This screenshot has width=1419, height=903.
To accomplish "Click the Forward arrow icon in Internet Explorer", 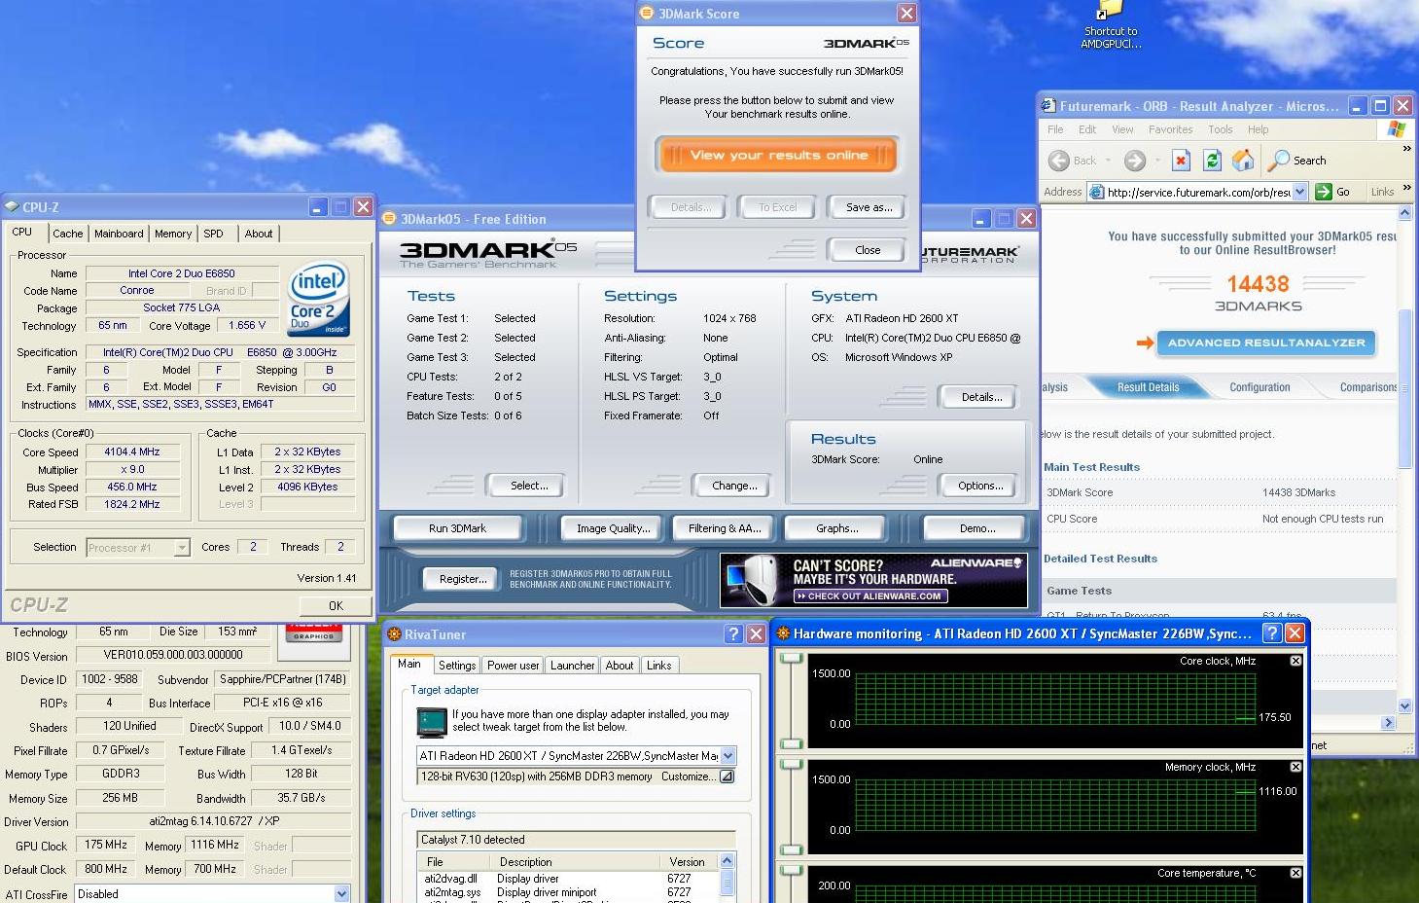I will (1134, 161).
